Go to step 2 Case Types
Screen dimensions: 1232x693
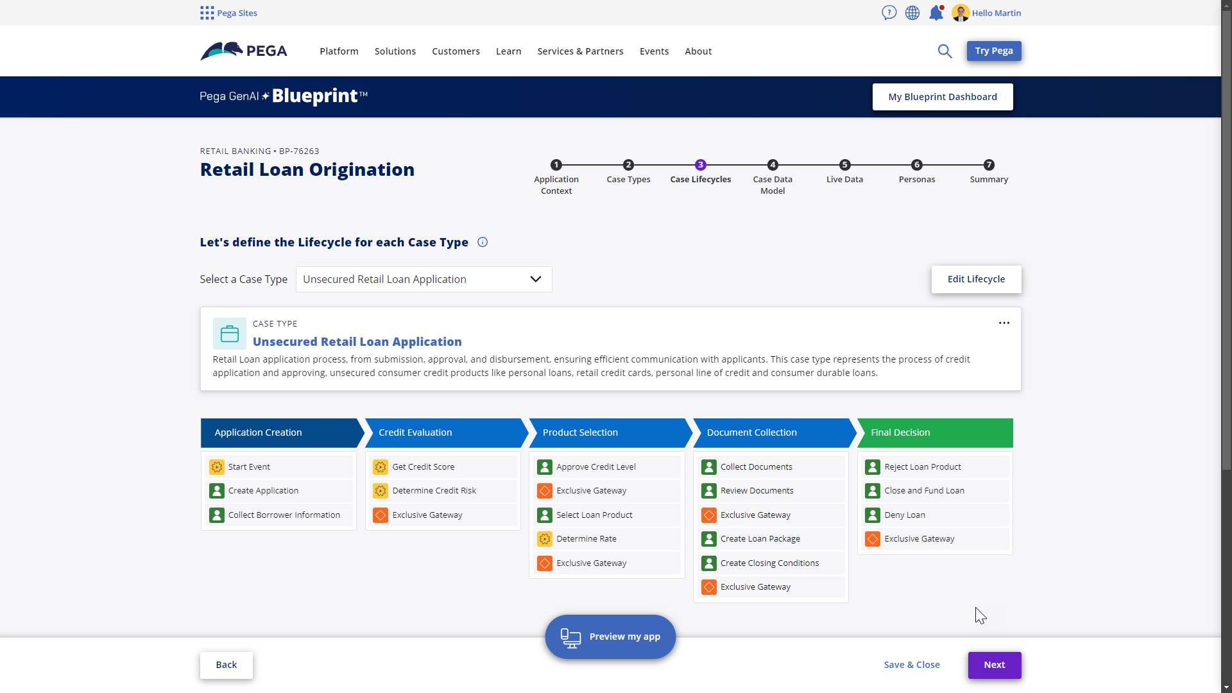(x=628, y=172)
